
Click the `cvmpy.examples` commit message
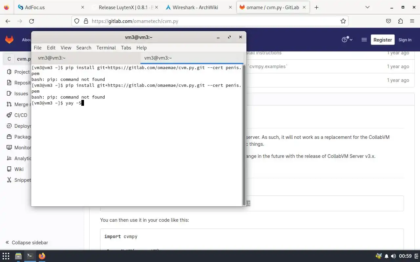(267, 66)
